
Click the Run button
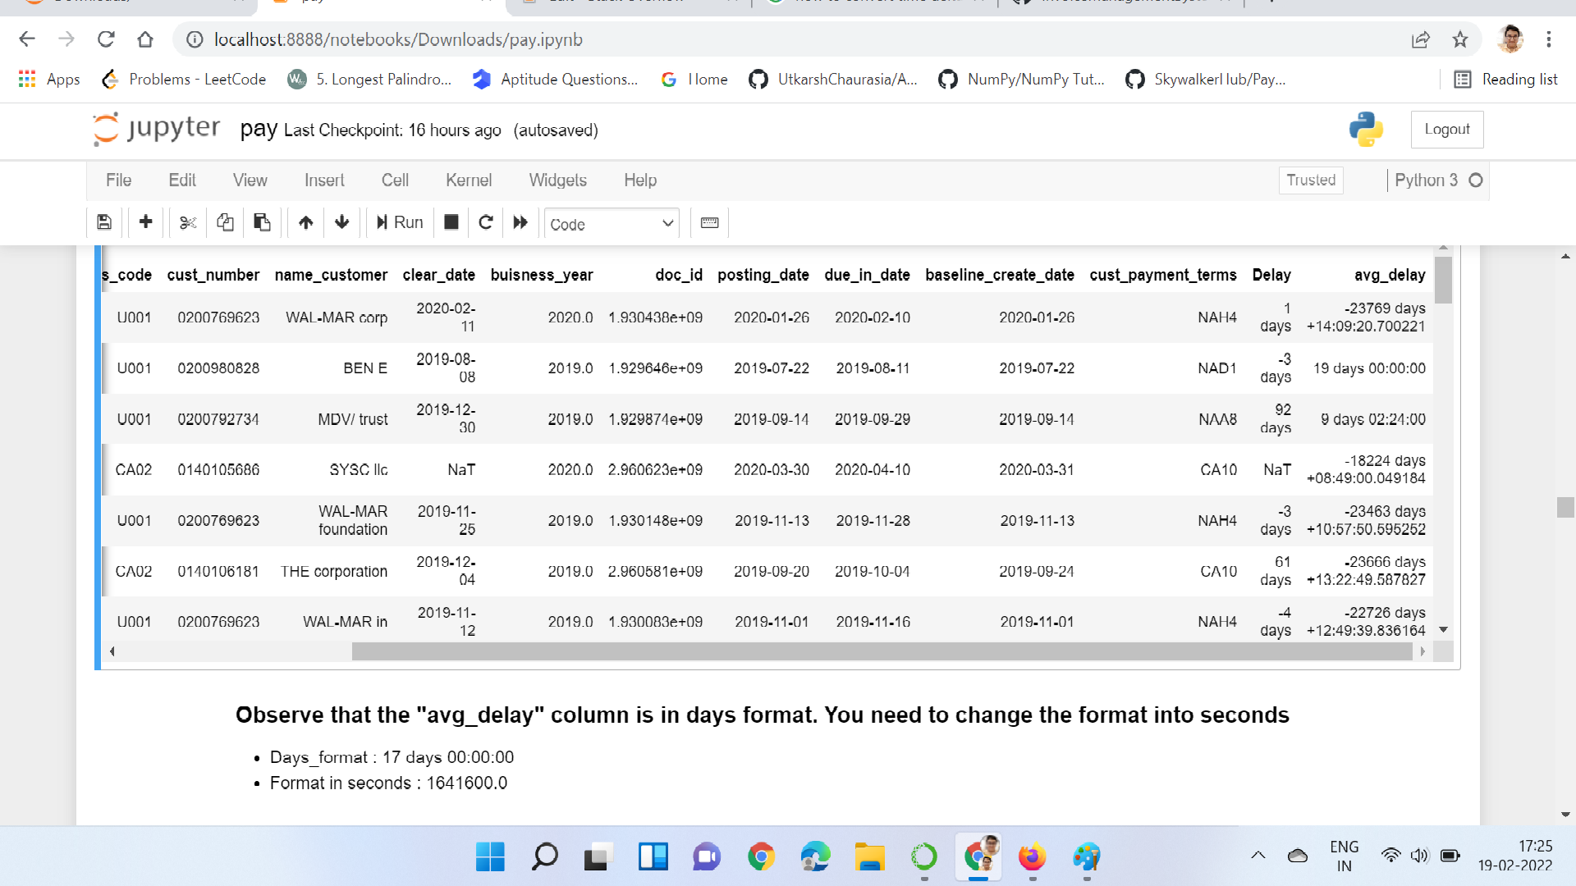tap(400, 222)
